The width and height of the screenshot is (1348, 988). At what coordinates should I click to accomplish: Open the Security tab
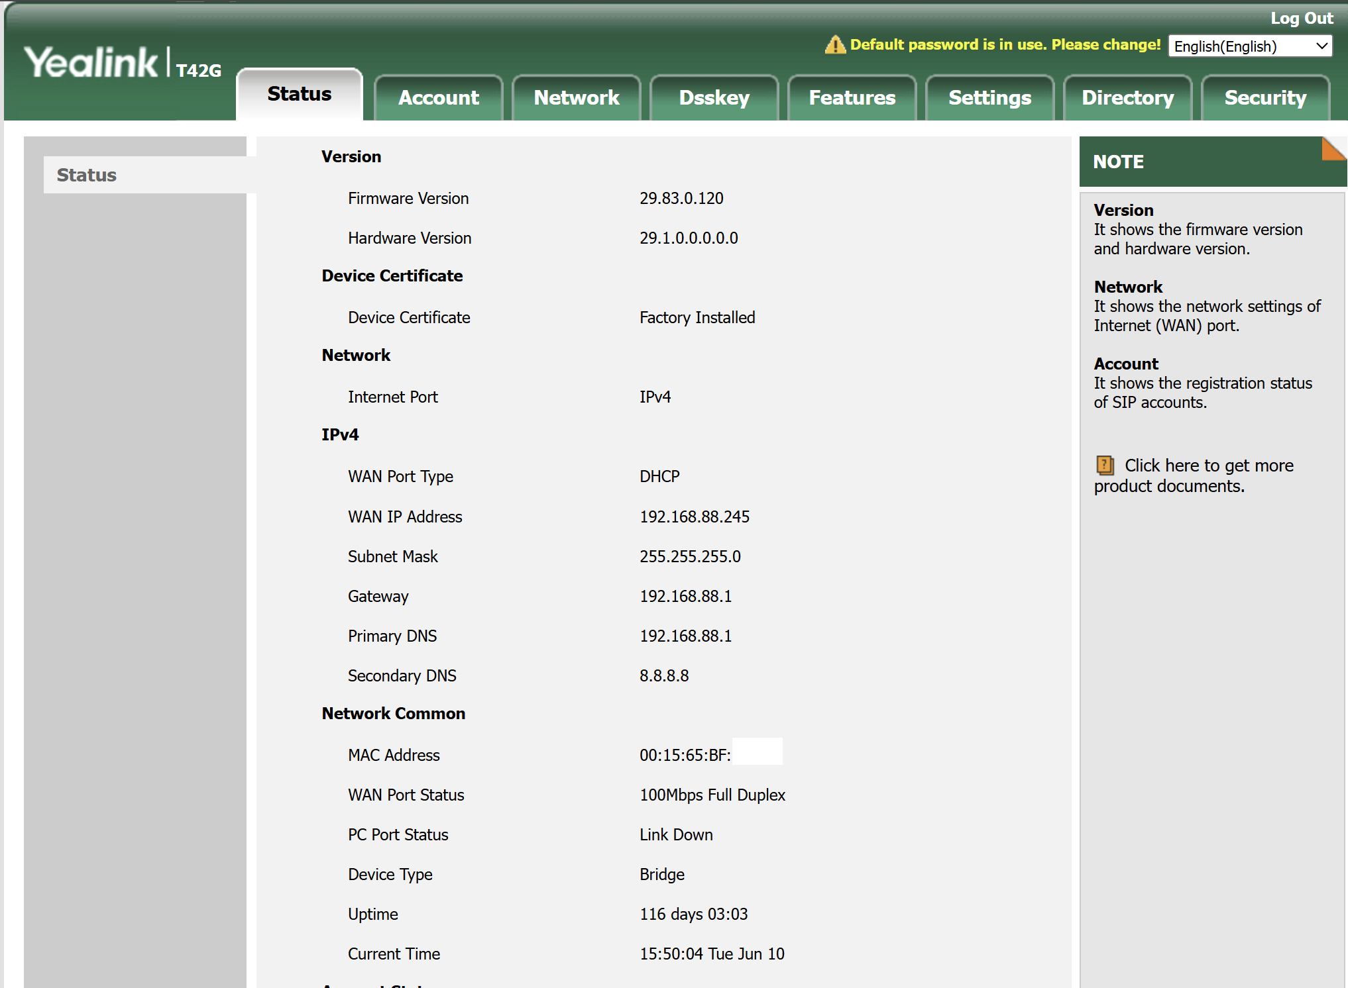tap(1265, 98)
